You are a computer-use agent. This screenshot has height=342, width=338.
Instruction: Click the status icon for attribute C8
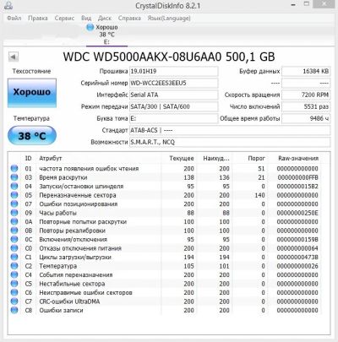pyautogui.click(x=14, y=310)
